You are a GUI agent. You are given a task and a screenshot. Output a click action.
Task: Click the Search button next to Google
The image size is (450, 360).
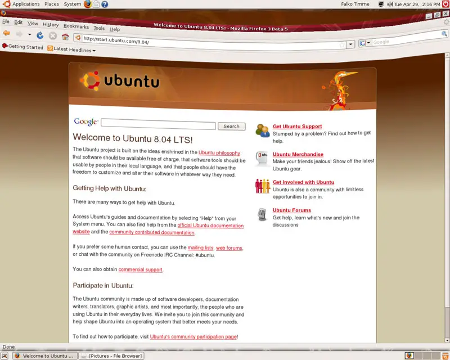coord(232,127)
